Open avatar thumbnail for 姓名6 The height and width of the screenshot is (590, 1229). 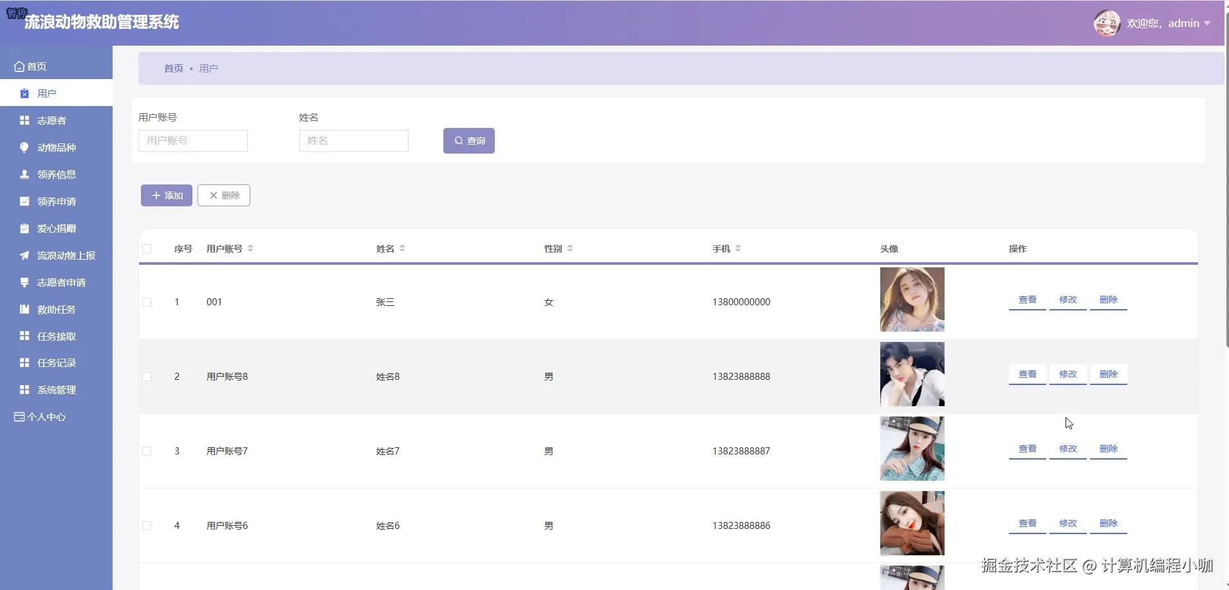pyautogui.click(x=912, y=523)
